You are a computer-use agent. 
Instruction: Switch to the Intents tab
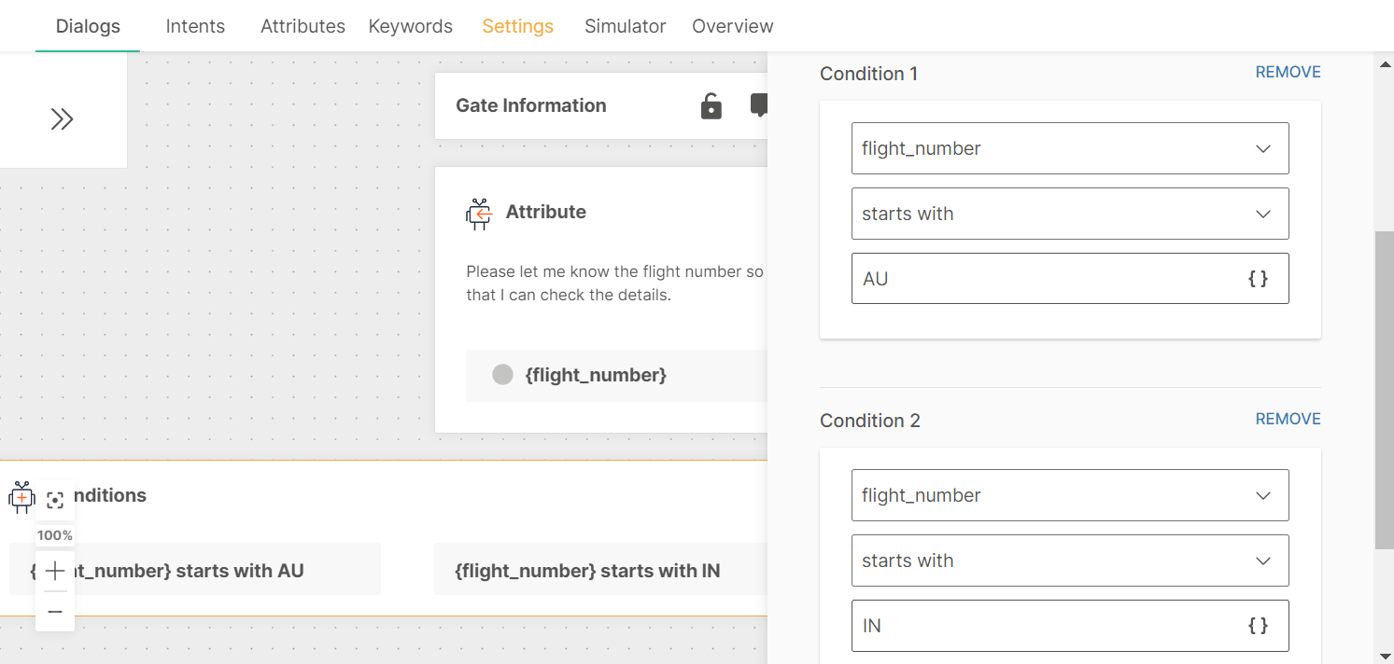coord(195,26)
